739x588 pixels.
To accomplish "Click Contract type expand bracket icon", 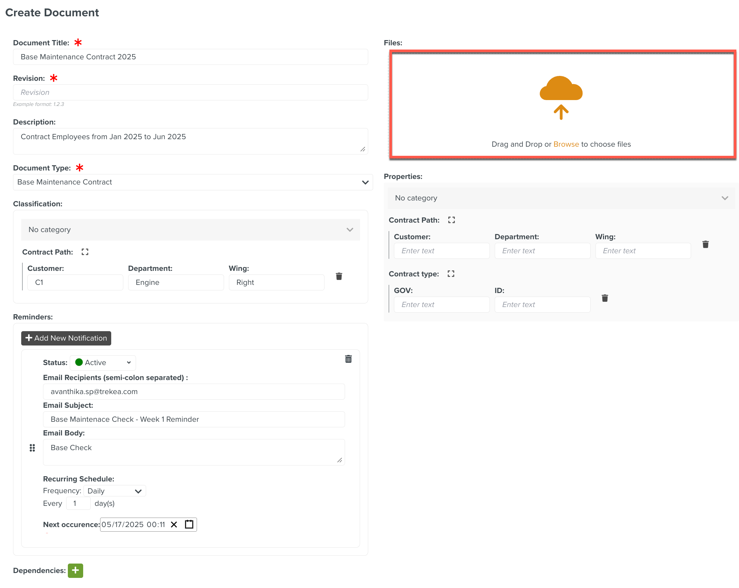I will (451, 274).
